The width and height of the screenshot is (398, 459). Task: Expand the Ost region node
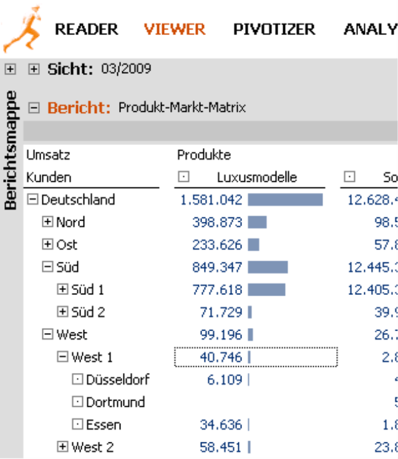pyautogui.click(x=47, y=244)
